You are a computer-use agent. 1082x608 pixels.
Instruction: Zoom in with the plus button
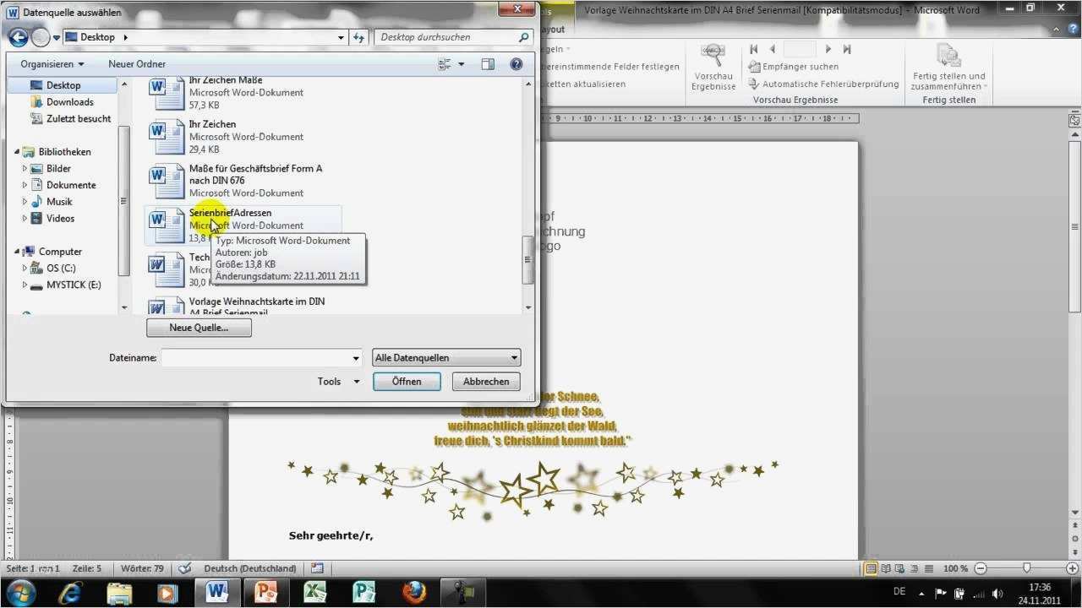[x=1074, y=568]
